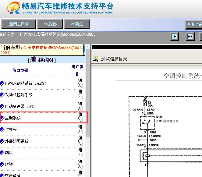Enter the 防抱死制动系统（ABS） category via [进入]
Image resolution: width=202 pixels, height=177 pixels.
(80, 83)
